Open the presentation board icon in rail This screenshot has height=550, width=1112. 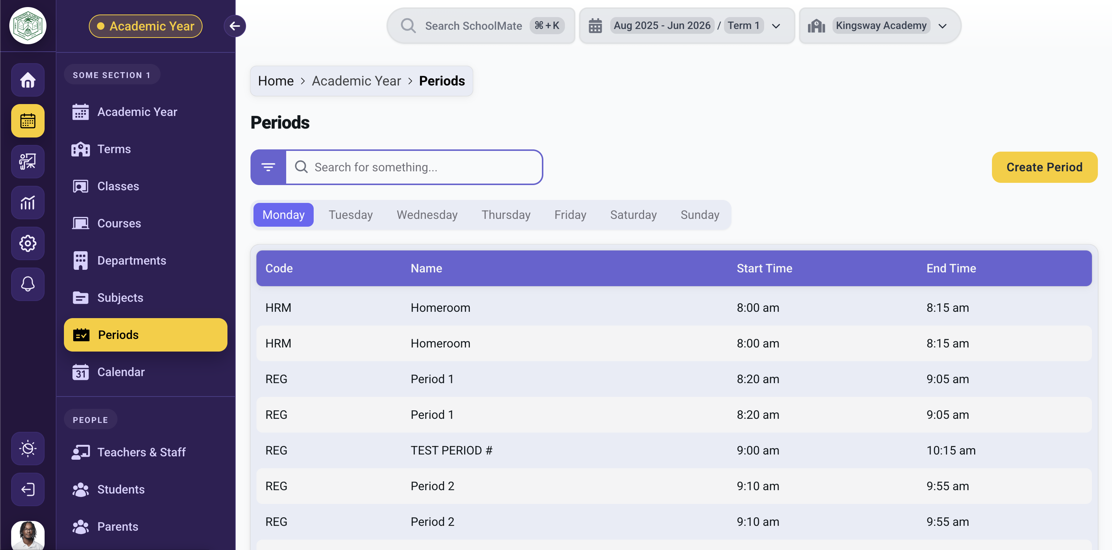coord(28,161)
